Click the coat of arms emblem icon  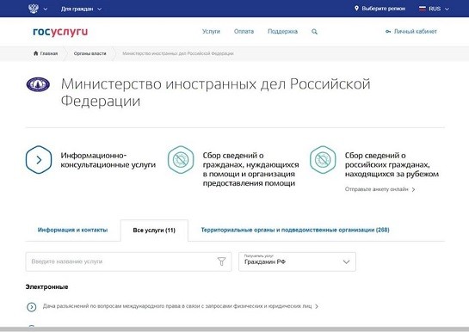(34, 9)
